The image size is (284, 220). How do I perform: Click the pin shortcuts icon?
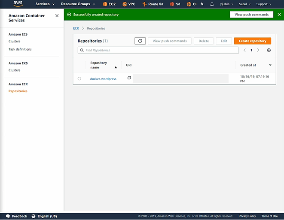pyautogui.click(x=202, y=4)
